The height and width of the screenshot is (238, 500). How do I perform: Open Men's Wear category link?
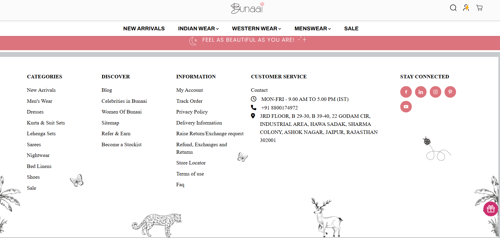click(40, 101)
